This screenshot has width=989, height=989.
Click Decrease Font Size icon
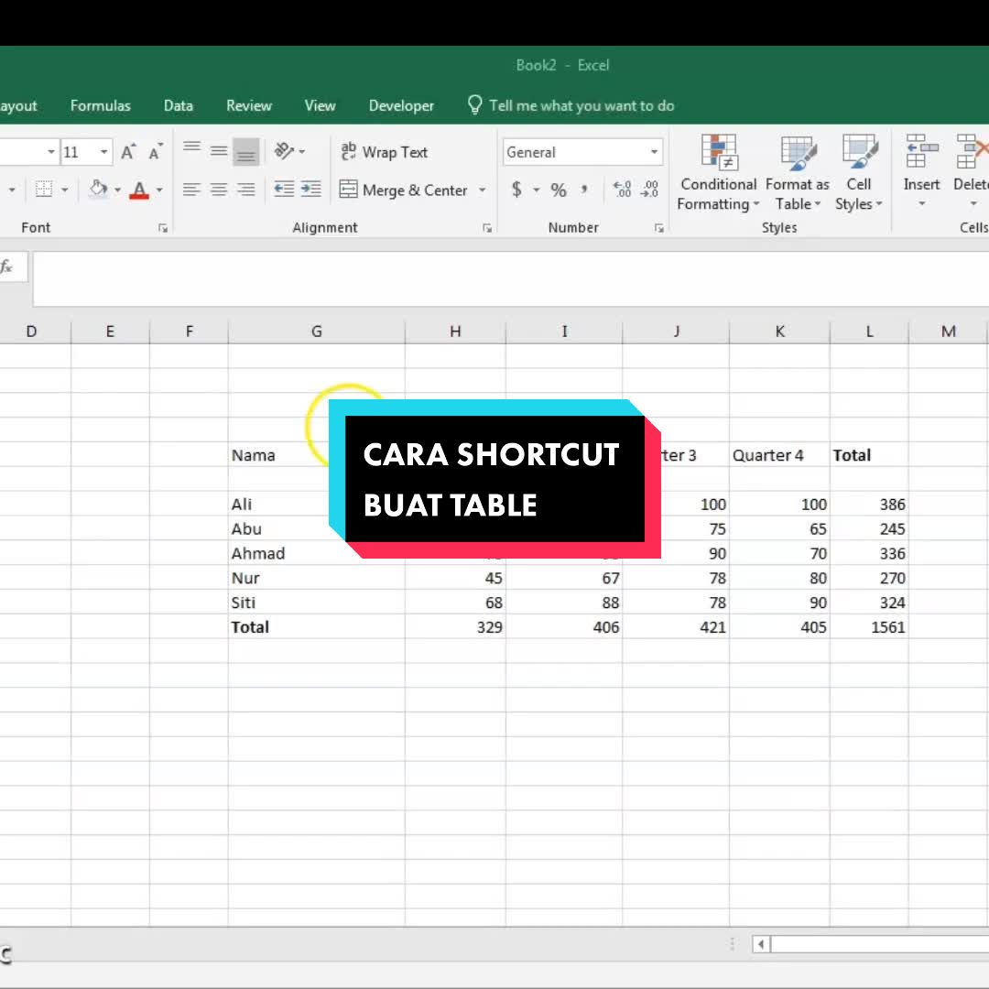[x=155, y=152]
